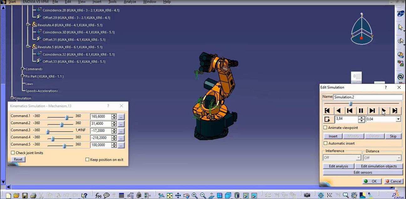406x199 pixels.
Task: Tick the Automatic insert checkbox
Action: tap(325, 143)
